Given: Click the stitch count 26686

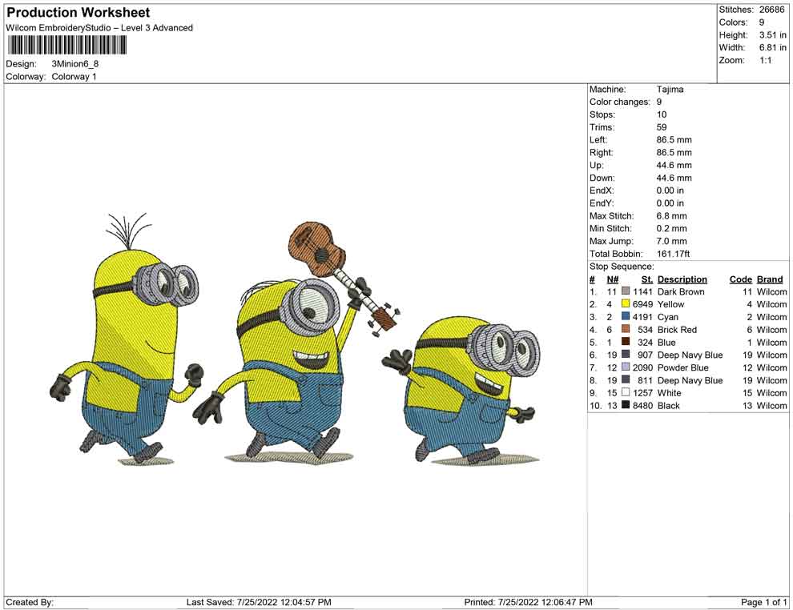Looking at the screenshot, I should (x=771, y=10).
